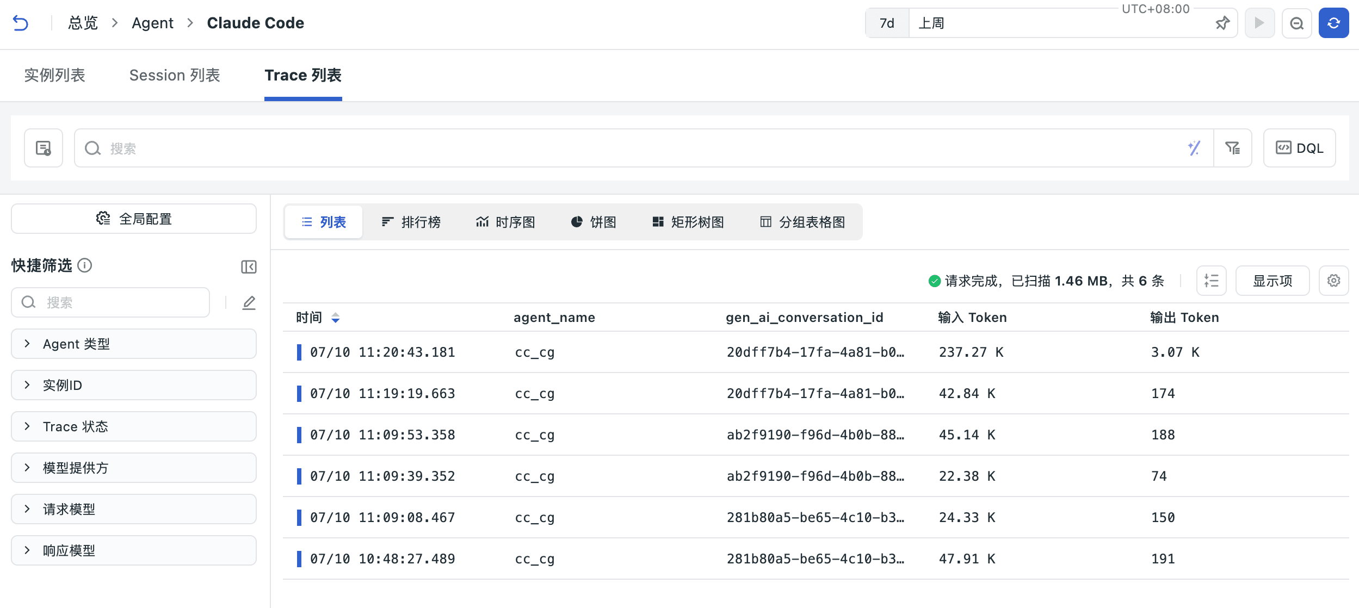
Task: Expand the 请求模型 filter
Action: tap(134, 509)
